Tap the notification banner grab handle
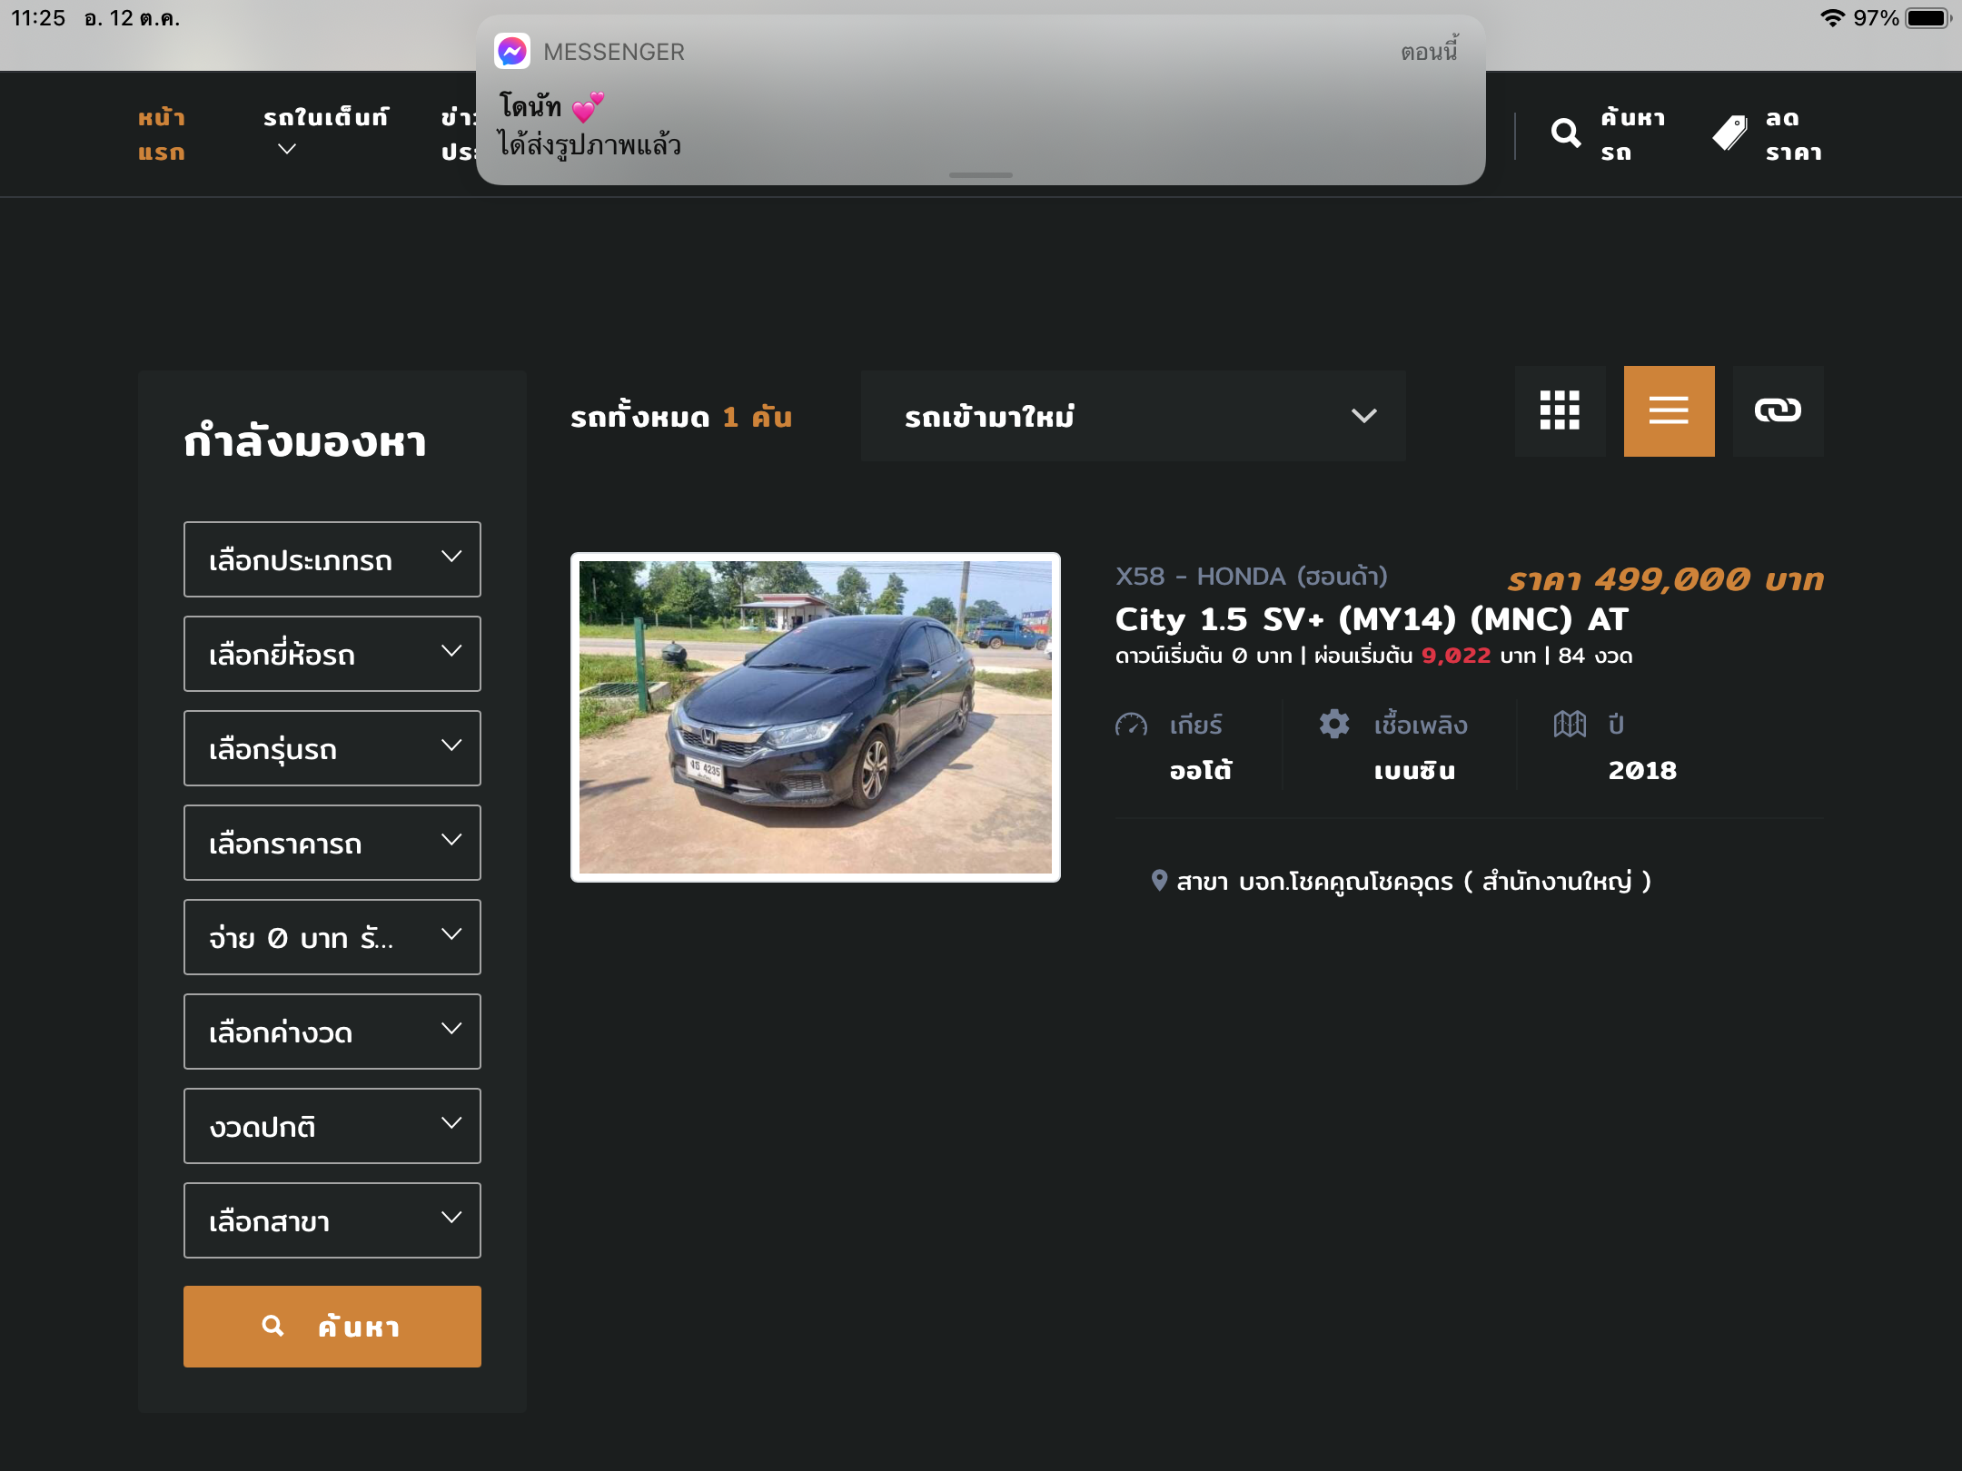The height and width of the screenshot is (1471, 1962). (980, 174)
